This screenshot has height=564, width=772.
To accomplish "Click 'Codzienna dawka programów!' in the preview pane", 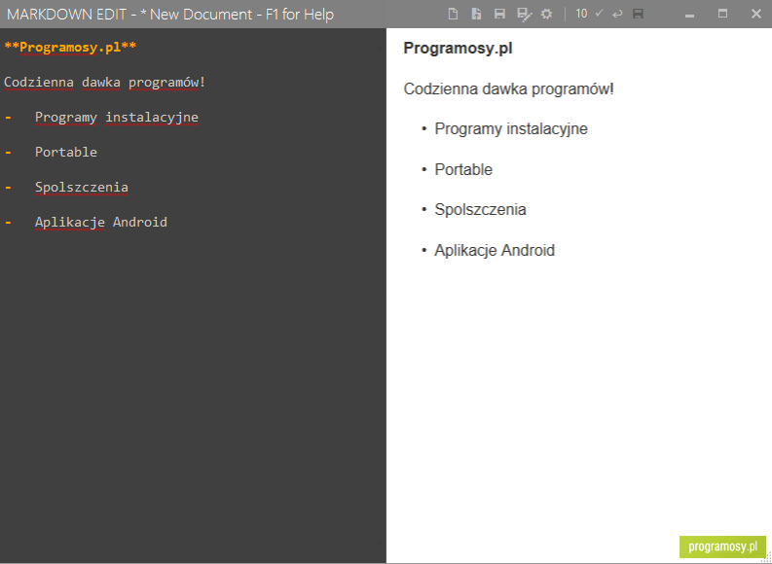I will [x=508, y=89].
